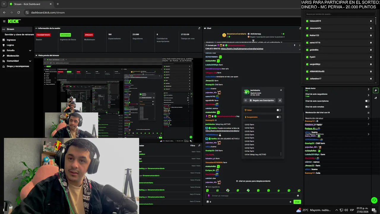Remove golahdkla from the list
The height and width of the screenshot is (214, 380).
point(371,50)
